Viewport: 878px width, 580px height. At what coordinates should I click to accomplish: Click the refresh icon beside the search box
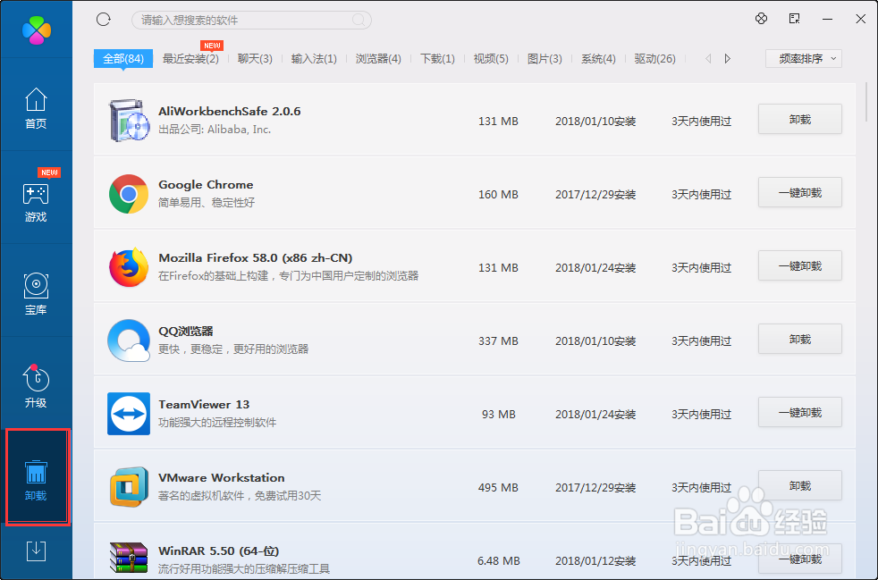104,20
